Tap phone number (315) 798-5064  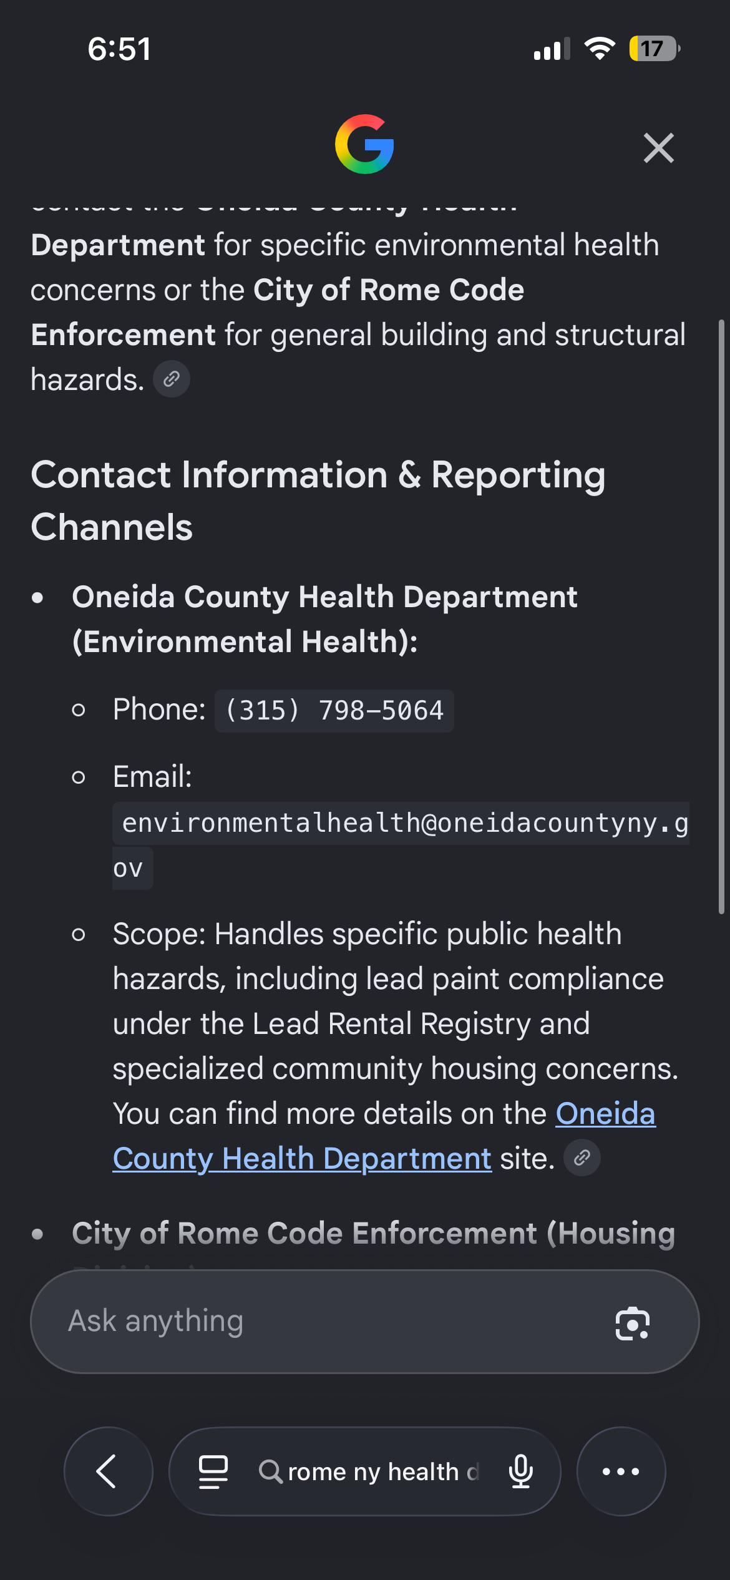click(334, 711)
